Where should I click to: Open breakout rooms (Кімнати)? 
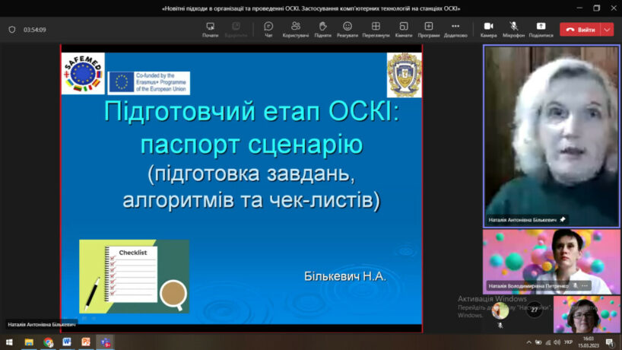pyautogui.click(x=404, y=29)
